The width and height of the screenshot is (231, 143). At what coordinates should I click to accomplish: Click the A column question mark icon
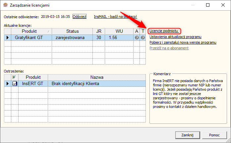tap(137, 38)
